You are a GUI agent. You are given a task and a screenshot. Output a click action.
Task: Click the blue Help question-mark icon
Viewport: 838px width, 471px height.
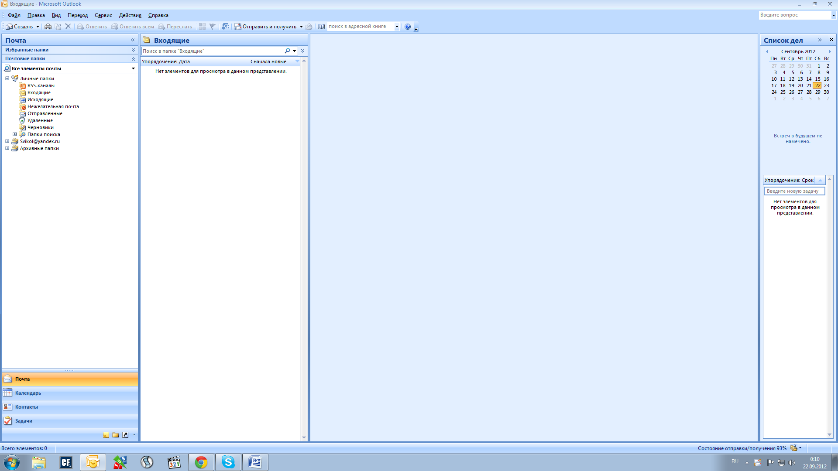[408, 27]
